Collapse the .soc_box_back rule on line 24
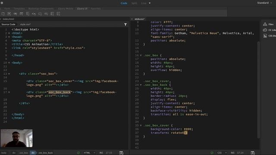This screenshot has height=155, width=276. 141,85
